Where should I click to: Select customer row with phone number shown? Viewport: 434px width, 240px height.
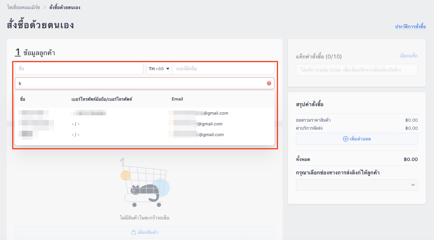[144, 113]
